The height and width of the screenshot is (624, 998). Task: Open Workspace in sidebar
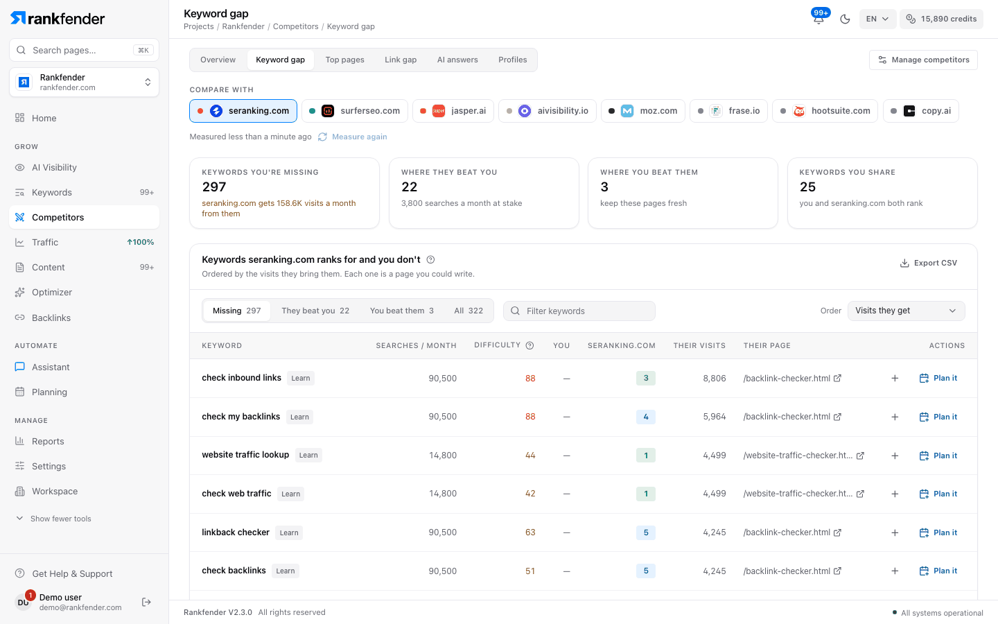pos(84,491)
